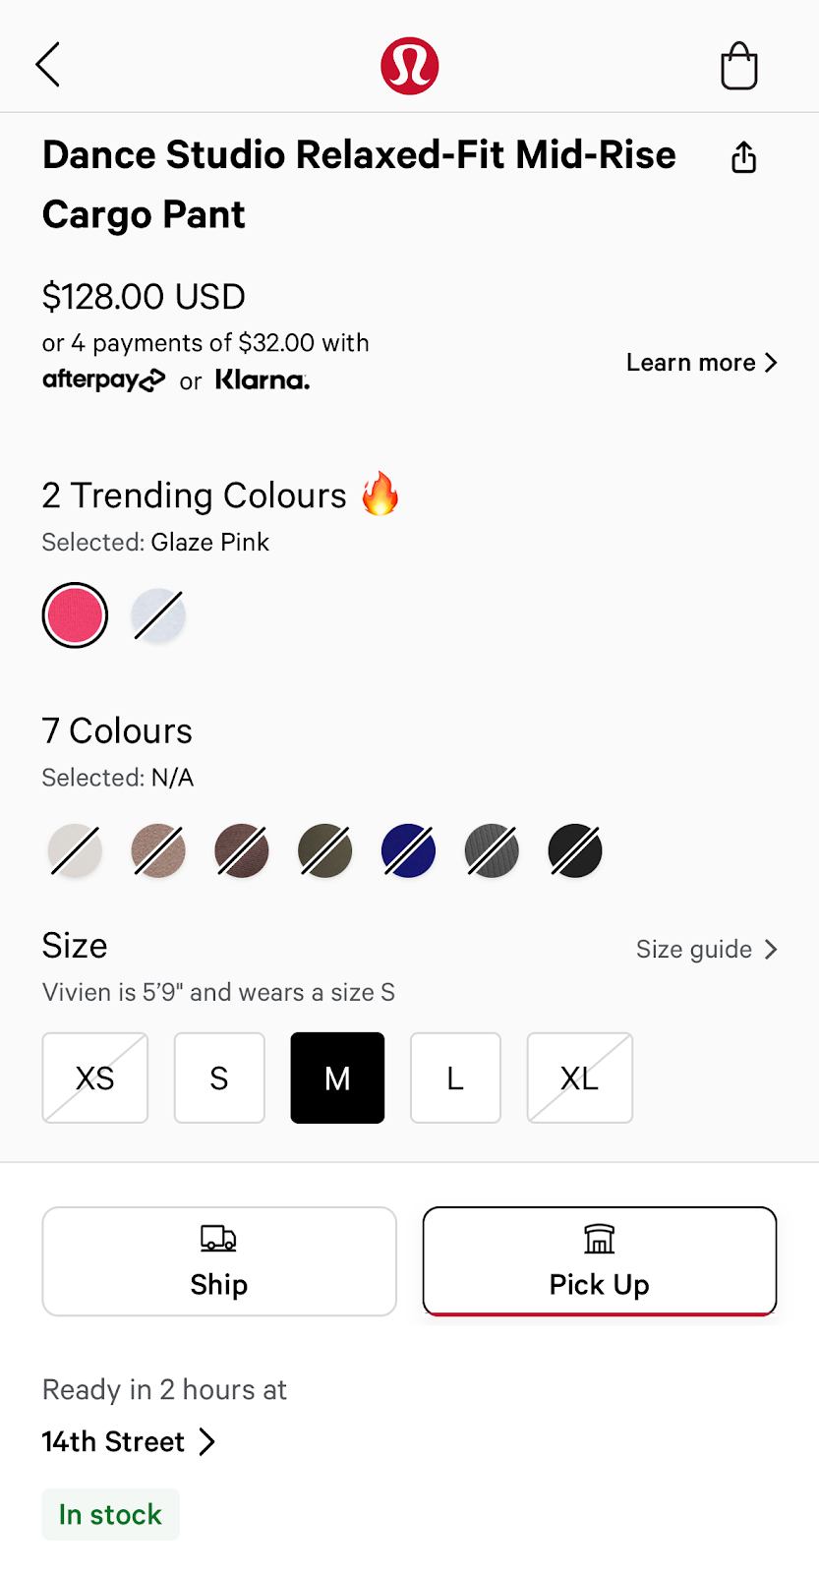Select size XL
This screenshot has height=1573, width=819.
[x=579, y=1078]
